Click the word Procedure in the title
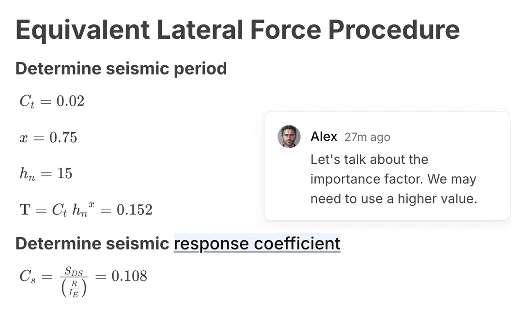This screenshot has height=309, width=523. [394, 30]
